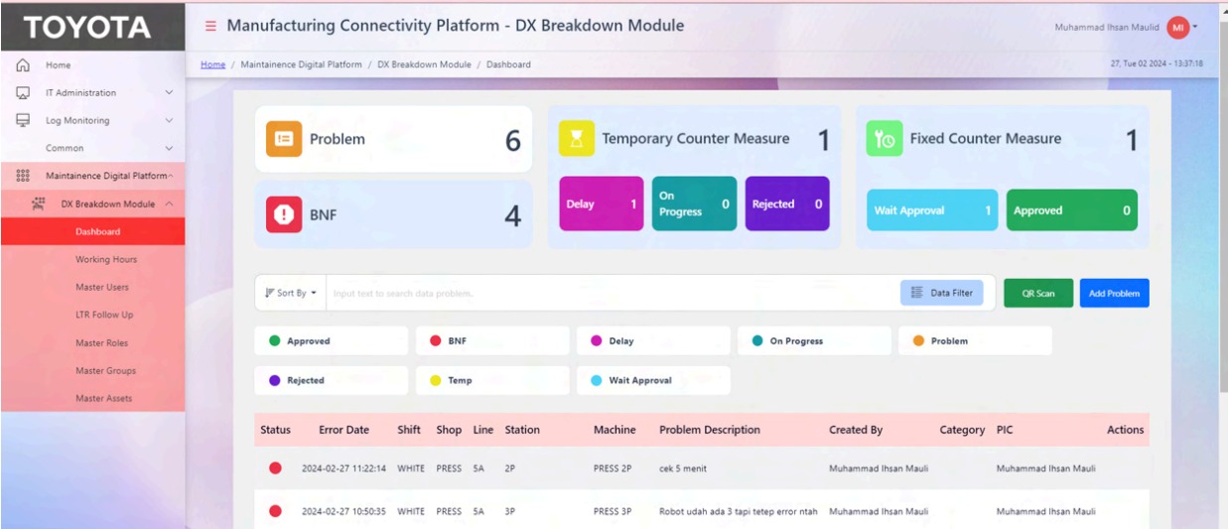Toggle the Wait Approval legend filter

click(653, 380)
